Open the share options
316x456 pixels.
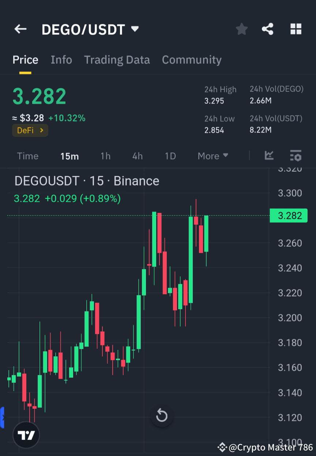click(x=267, y=29)
